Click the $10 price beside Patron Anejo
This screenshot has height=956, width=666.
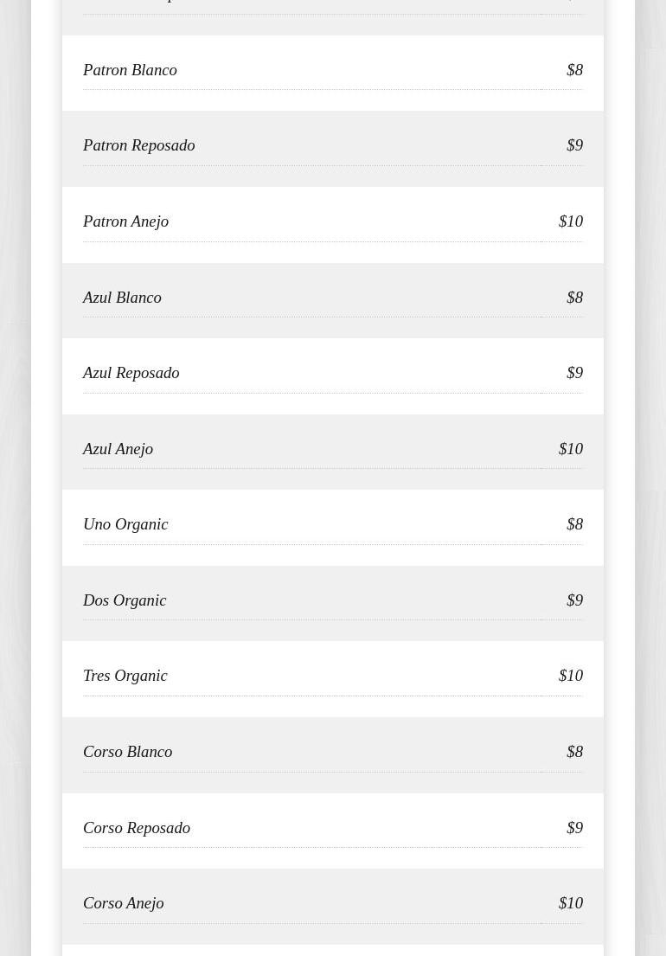[x=571, y=221]
